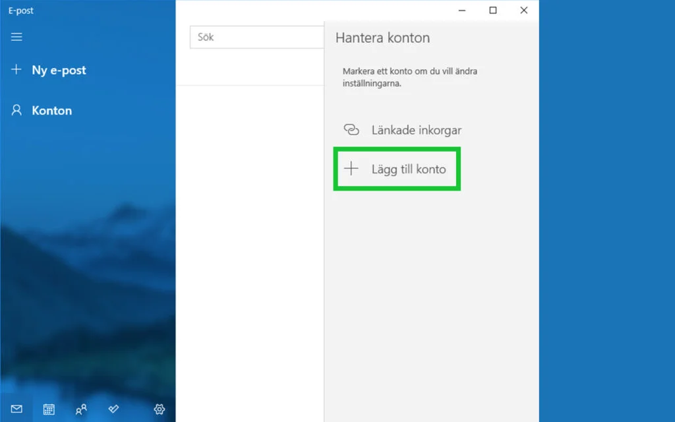
Task: Click the plus icon beside Ny e-post
Action: [16, 69]
